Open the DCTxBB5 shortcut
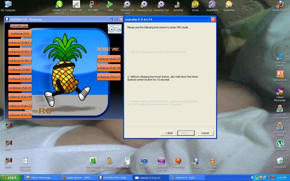This screenshot has height=181, width=290. click(x=93, y=6)
